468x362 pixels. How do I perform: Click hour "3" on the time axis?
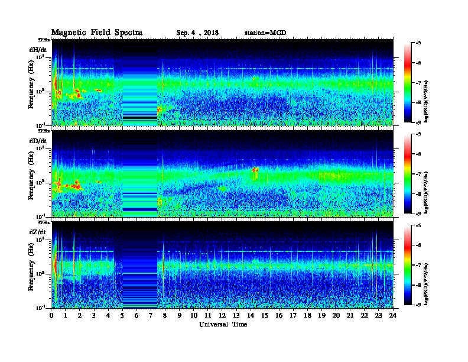[94, 316]
